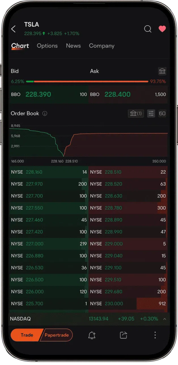Viewport: 178px width, 365px height.
Task: Select the BBO bid price 228.390
Action: point(38,94)
